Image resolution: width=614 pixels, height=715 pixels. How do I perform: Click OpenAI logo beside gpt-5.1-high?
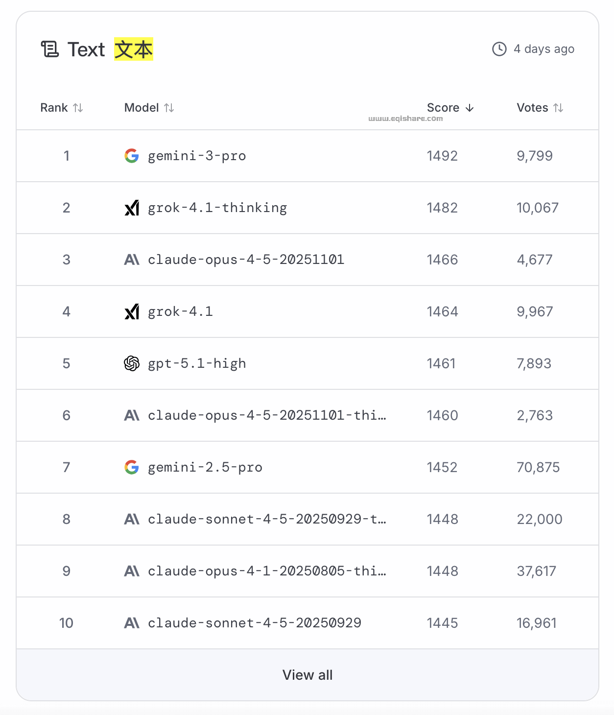(132, 363)
